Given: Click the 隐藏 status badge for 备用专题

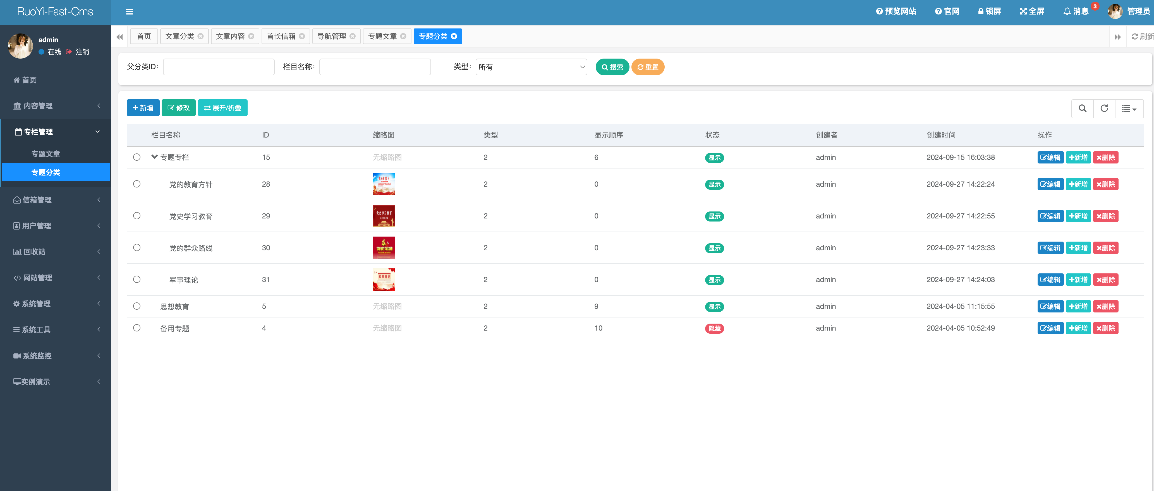Looking at the screenshot, I should pyautogui.click(x=714, y=329).
